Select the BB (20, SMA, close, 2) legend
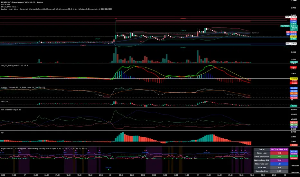 point(10,7)
